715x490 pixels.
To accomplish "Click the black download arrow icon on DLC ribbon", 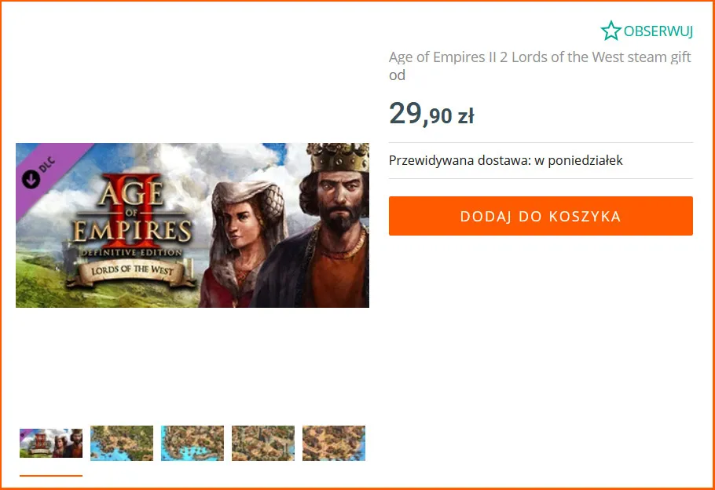I will (31, 179).
